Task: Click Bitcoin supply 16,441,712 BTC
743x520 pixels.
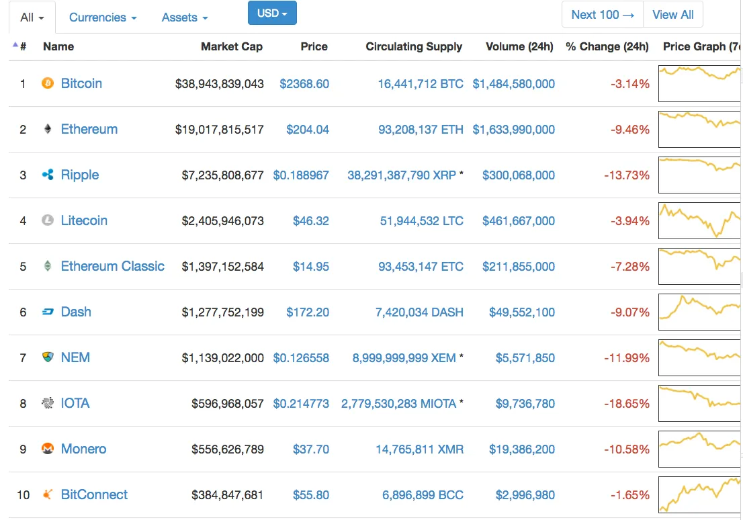Action: [421, 84]
